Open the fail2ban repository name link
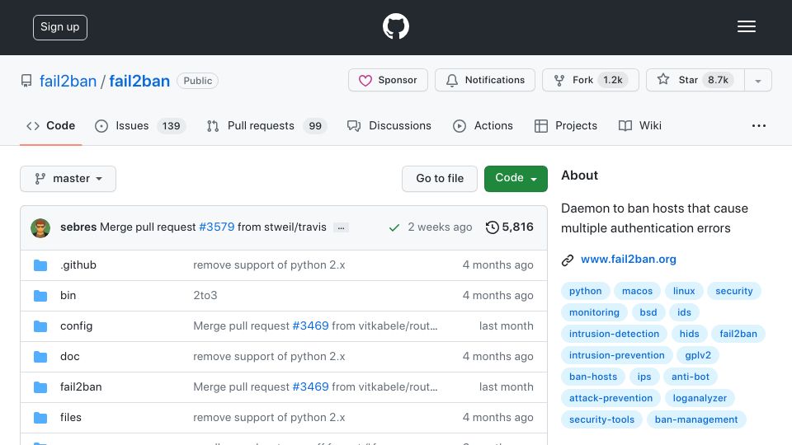This screenshot has width=792, height=445. (x=139, y=81)
